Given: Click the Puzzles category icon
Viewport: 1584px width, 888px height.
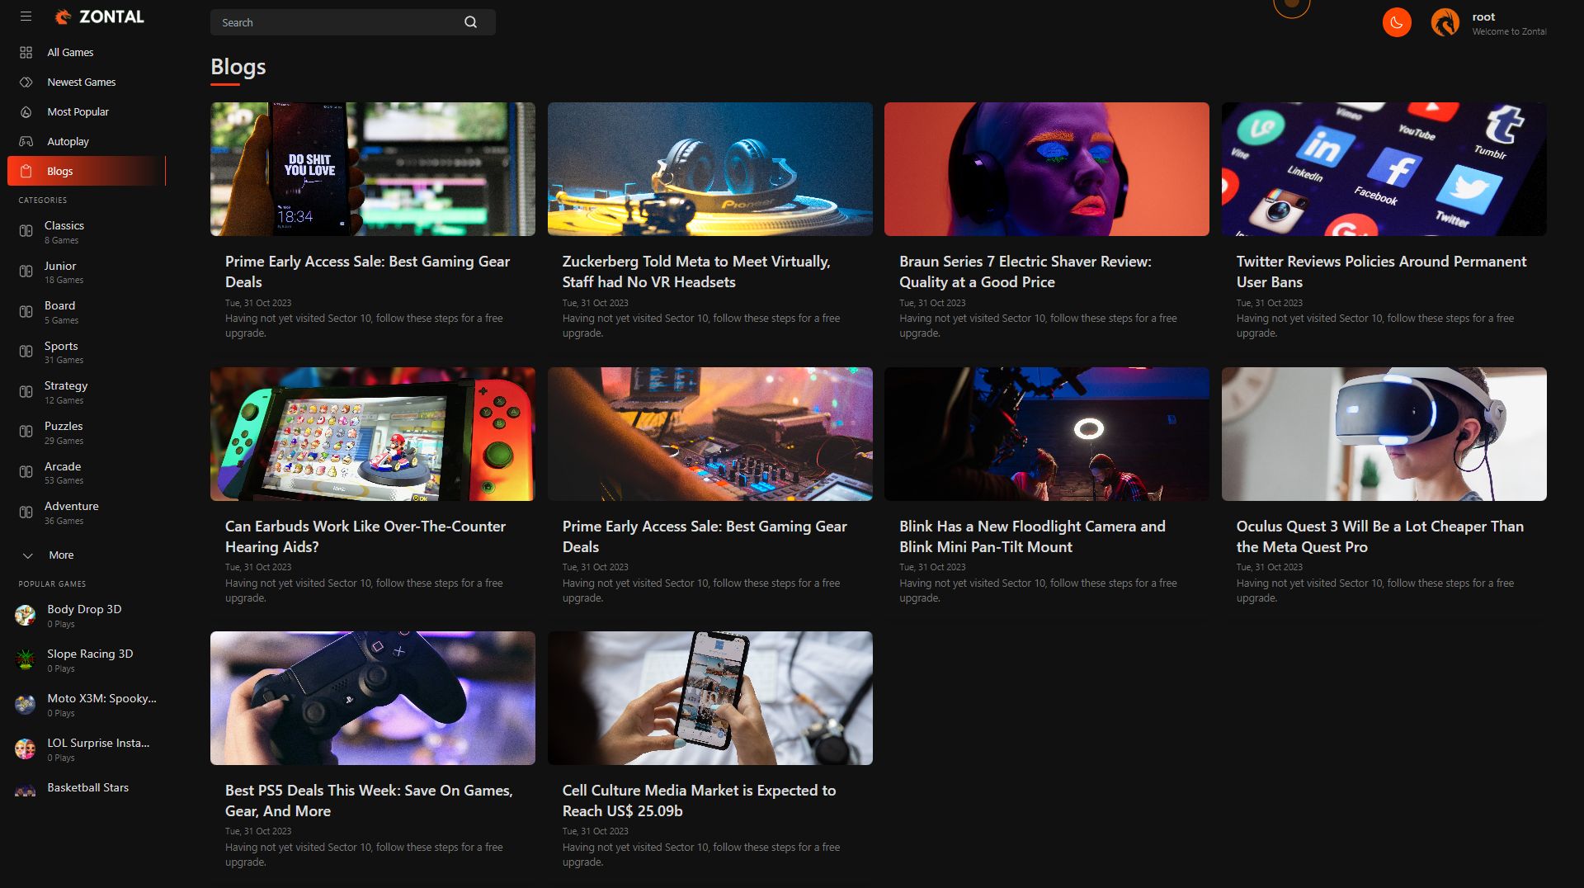Looking at the screenshot, I should coord(26,432).
